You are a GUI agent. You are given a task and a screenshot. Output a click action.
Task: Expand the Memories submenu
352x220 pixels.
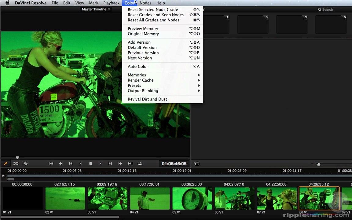[163, 75]
